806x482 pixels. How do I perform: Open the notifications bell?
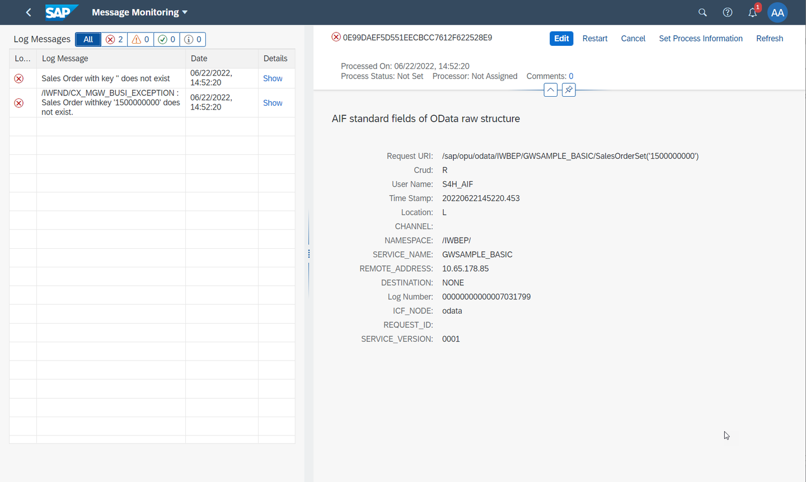[x=753, y=12]
